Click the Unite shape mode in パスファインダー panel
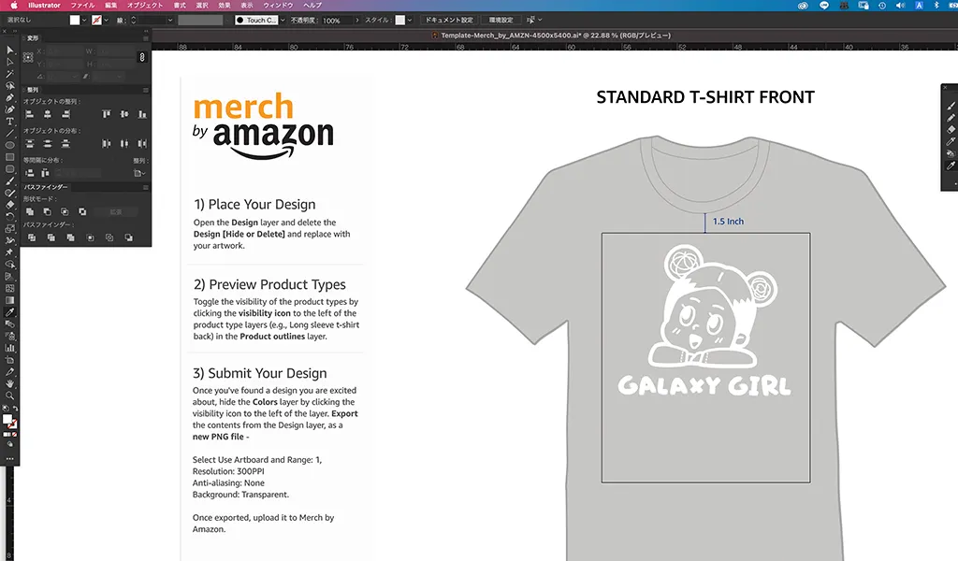Viewport: 958px width, 561px height. (30, 212)
